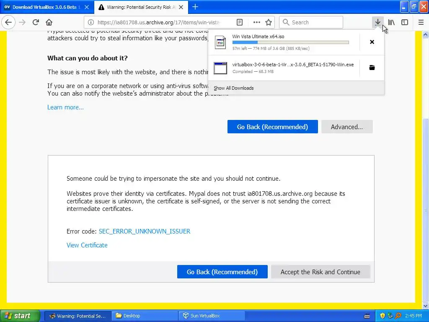Switch to Warning: Potential Se... taskbar window
Screen dimensions: 429x322
(x=78, y=316)
